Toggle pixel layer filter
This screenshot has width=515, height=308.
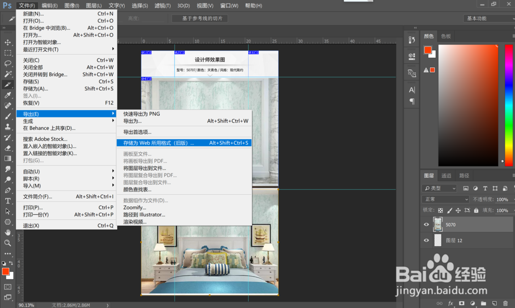pyautogui.click(x=466, y=188)
